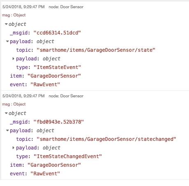Click the second 'msg : Object' label
This screenshot has width=189, height=186.
[x=14, y=104]
